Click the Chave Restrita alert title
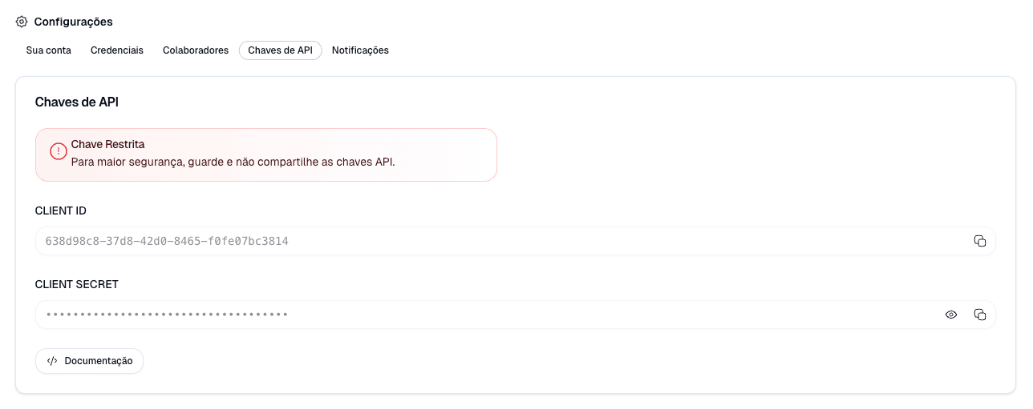Image resolution: width=1033 pixels, height=409 pixels. [x=108, y=144]
